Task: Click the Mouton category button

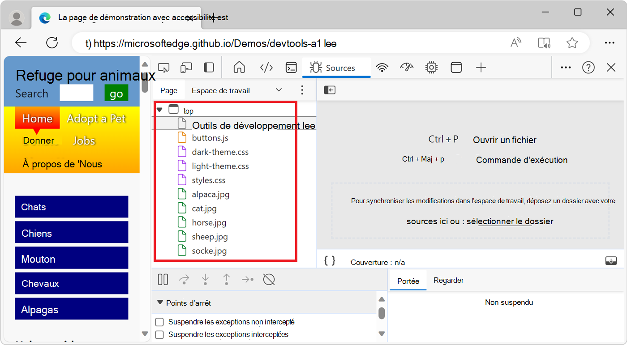Action: (x=72, y=258)
